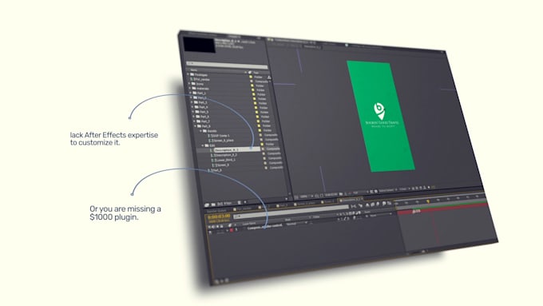Click the composition mini-flowchart timeline icon
The image size is (543, 306).
(353, 206)
